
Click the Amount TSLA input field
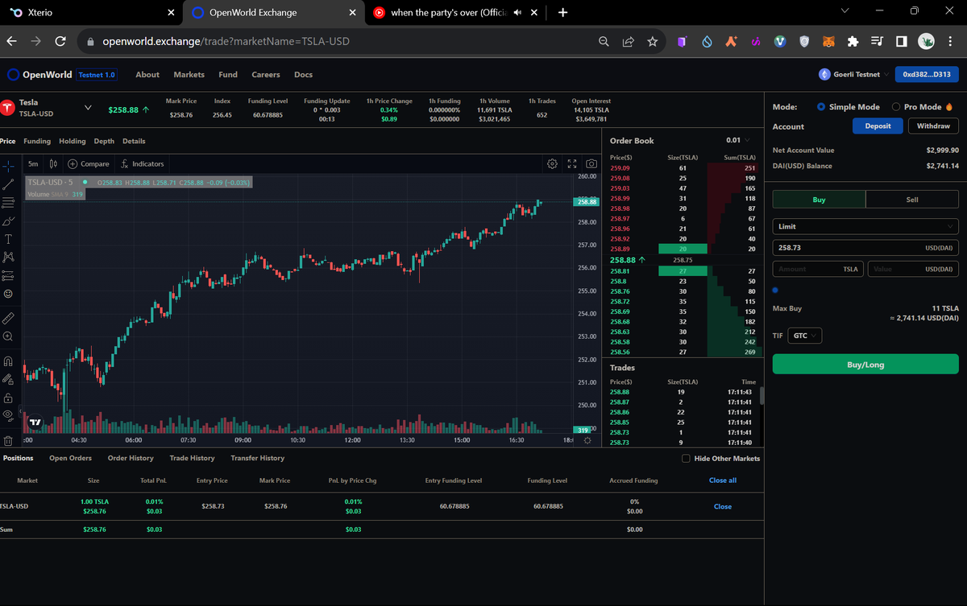pos(818,269)
